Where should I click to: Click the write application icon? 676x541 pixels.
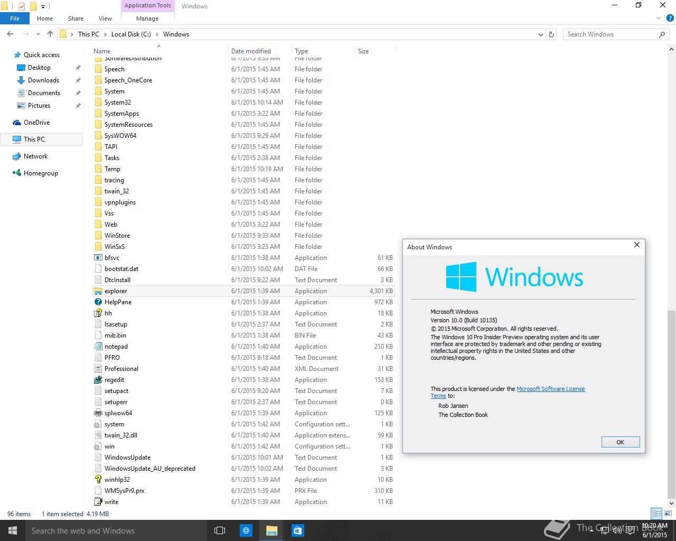coord(98,502)
